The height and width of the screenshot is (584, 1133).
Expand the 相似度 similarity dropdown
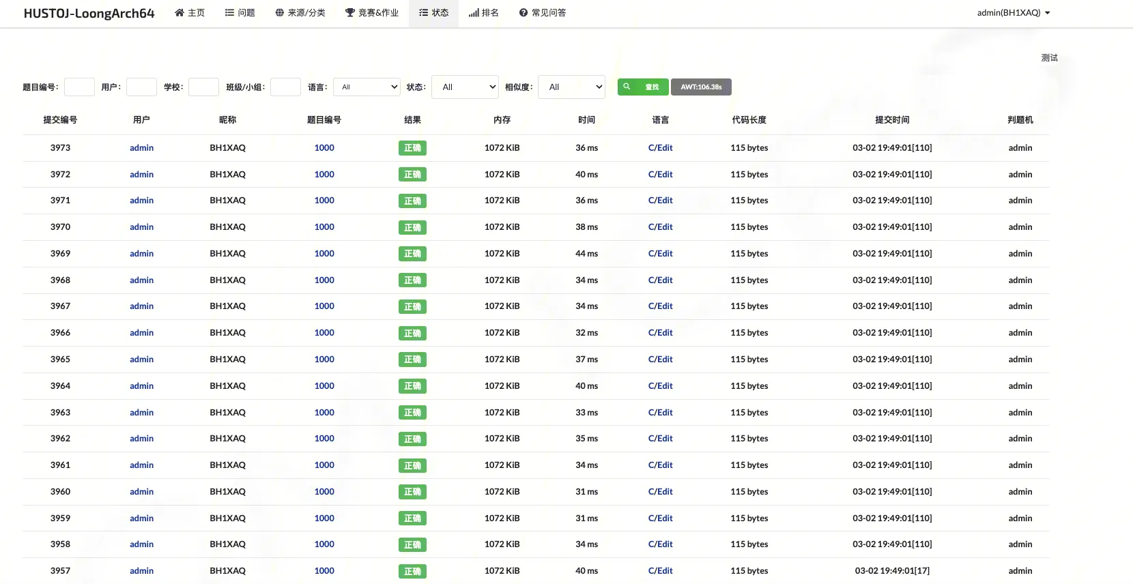pos(571,87)
